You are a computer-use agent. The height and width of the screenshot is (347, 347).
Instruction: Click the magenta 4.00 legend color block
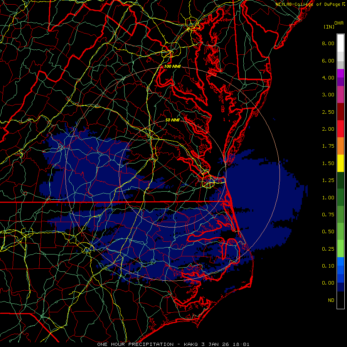click(340, 73)
